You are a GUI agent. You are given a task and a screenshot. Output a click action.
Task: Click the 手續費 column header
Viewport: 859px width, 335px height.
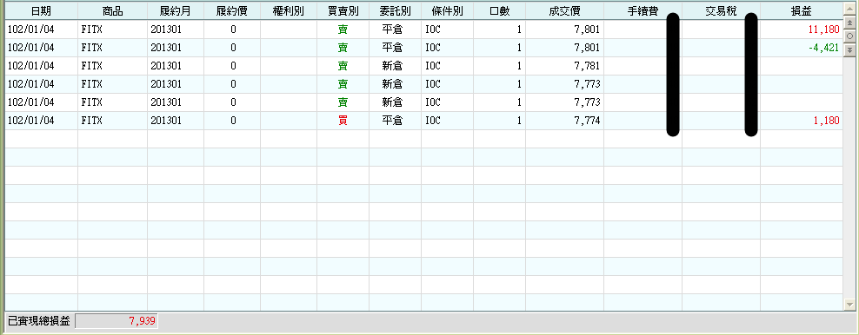643,11
